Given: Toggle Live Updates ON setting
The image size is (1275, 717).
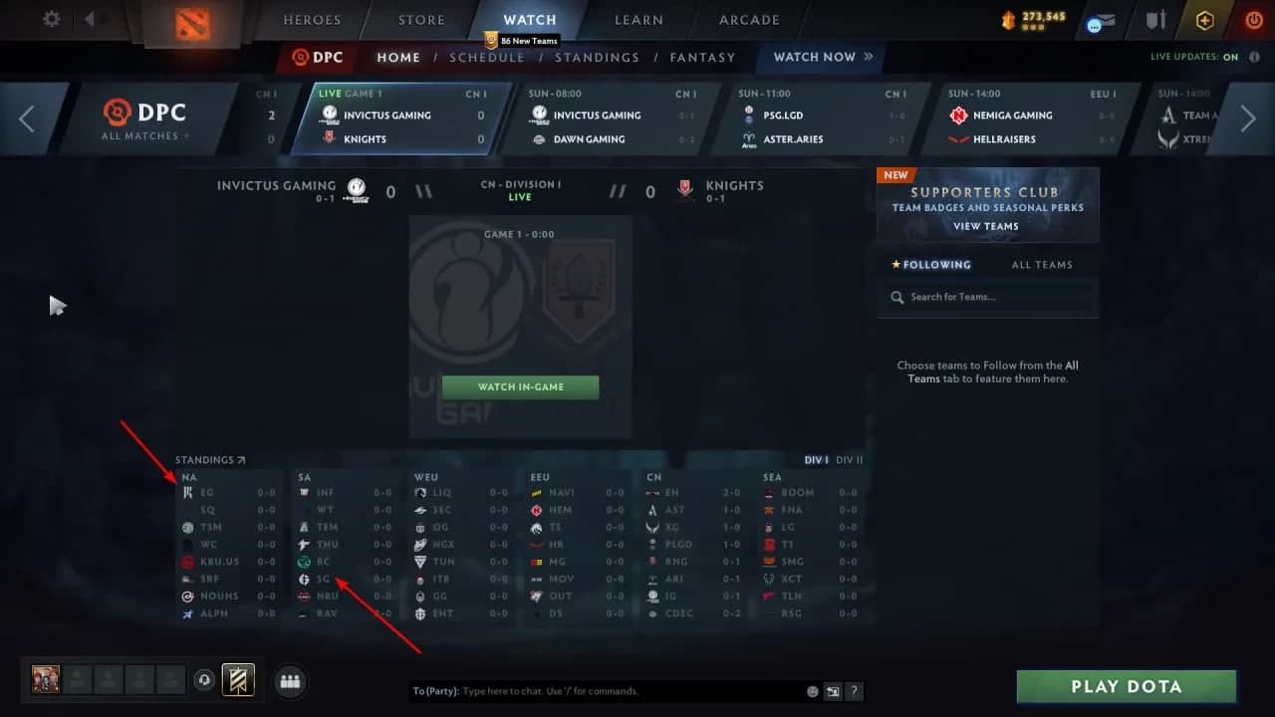Looking at the screenshot, I should (x=1194, y=57).
